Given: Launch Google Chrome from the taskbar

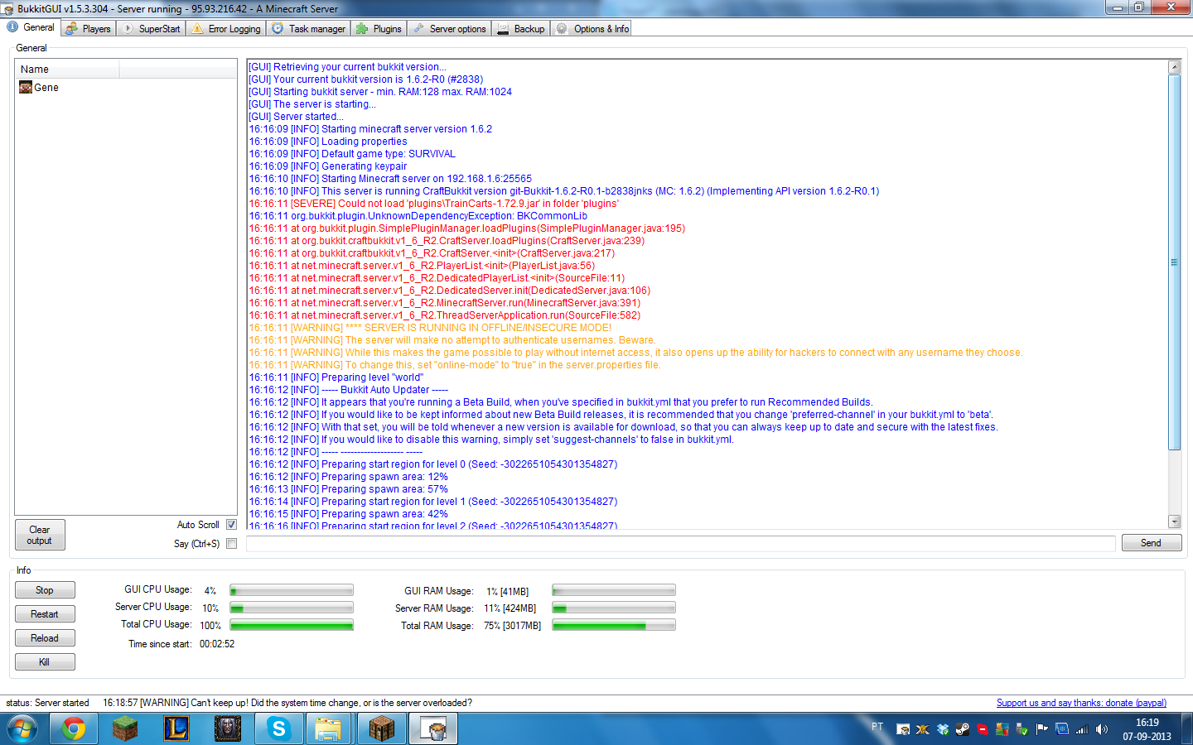Looking at the screenshot, I should (74, 728).
